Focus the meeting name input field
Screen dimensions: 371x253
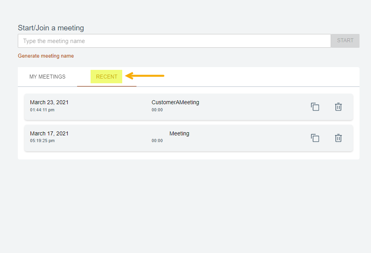click(174, 41)
